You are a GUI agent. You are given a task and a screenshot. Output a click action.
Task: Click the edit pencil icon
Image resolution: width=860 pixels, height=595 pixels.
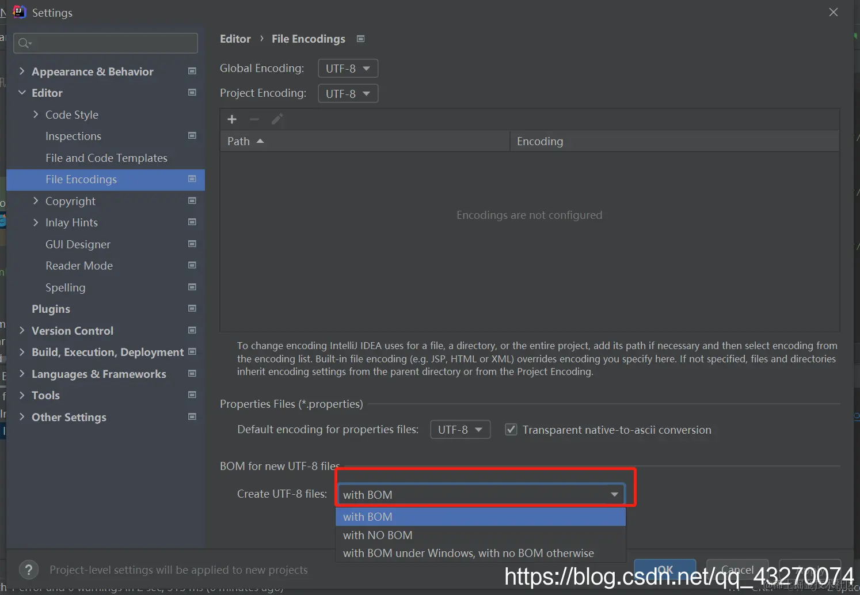[277, 119]
